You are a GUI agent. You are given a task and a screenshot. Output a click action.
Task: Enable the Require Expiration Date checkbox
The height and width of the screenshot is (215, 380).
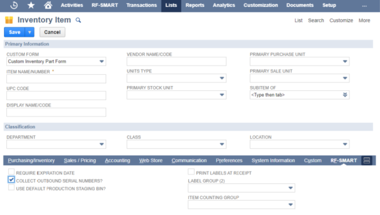coord(11,172)
